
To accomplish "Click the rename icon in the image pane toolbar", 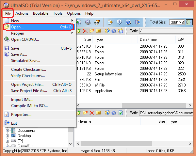I will pos(98,31).
